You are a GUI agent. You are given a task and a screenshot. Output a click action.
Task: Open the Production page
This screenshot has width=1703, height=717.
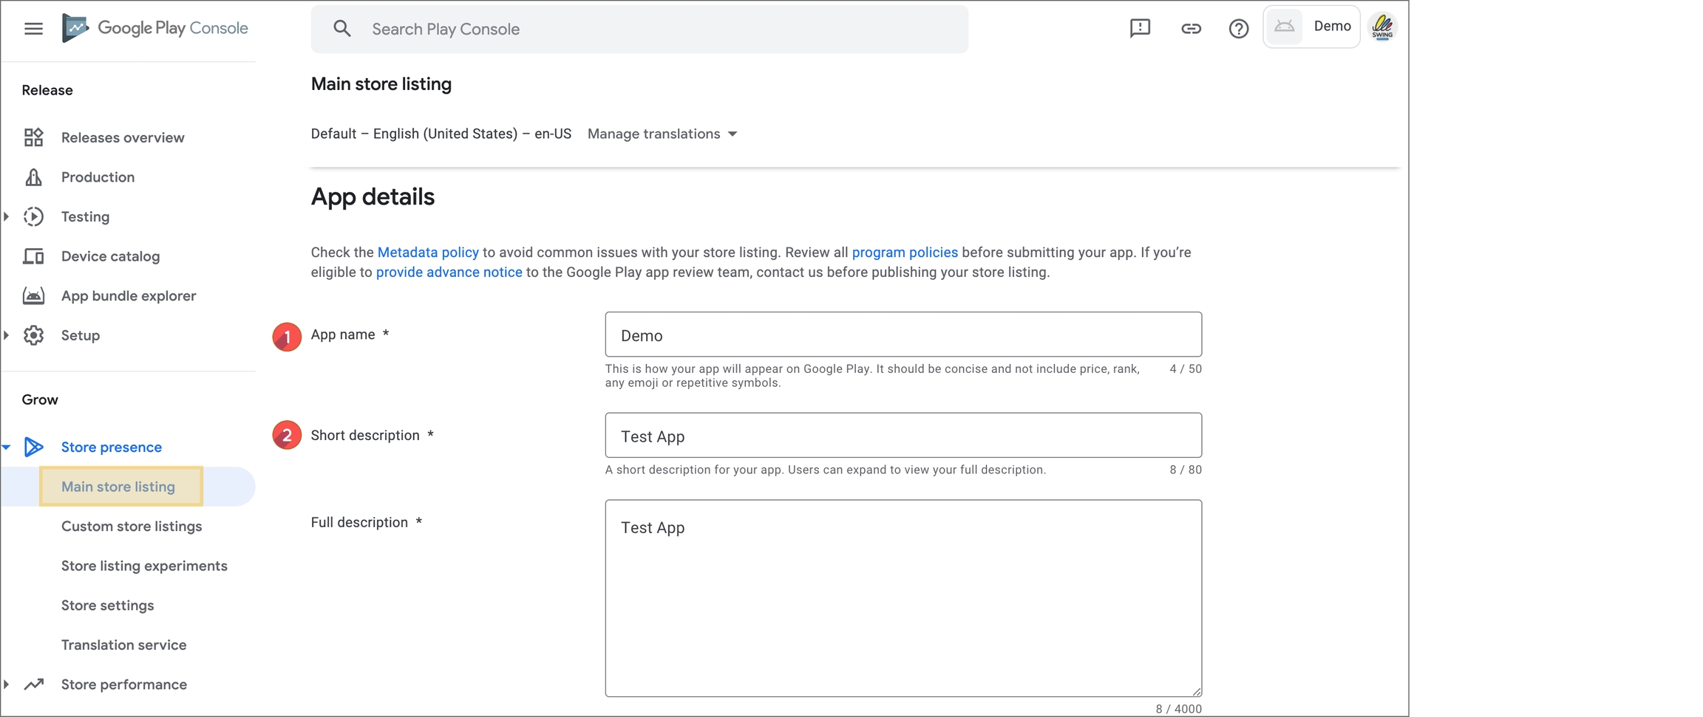(98, 177)
